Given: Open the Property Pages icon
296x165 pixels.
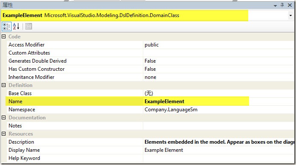Looking at the screenshot, I should click(29, 26).
